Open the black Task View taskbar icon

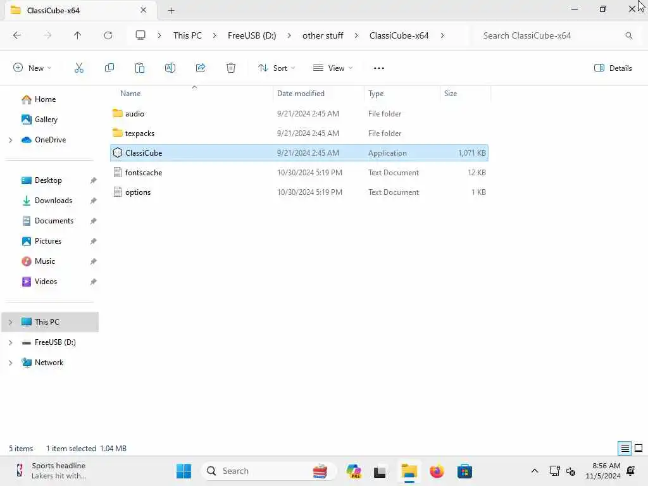(x=380, y=471)
